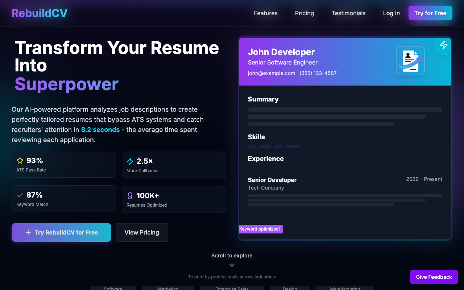The height and width of the screenshot is (290, 464).
Task: Click the Superpower gradient heading
Action: click(67, 84)
